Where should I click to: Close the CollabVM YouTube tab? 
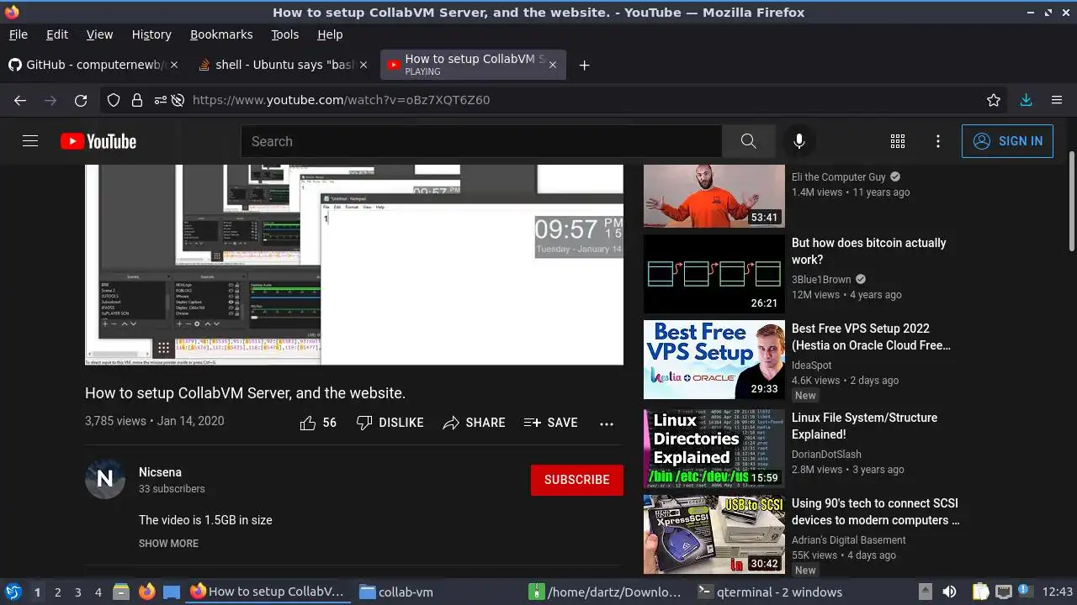(552, 65)
